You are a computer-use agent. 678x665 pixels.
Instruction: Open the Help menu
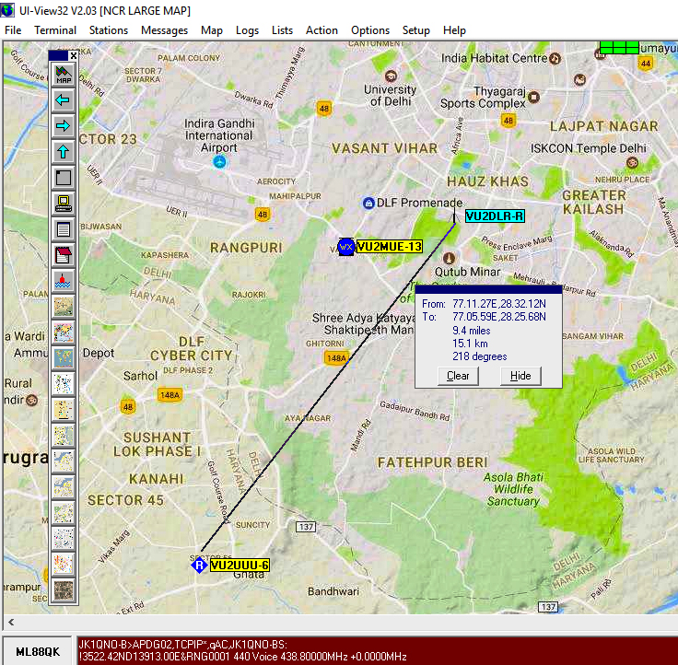[454, 30]
